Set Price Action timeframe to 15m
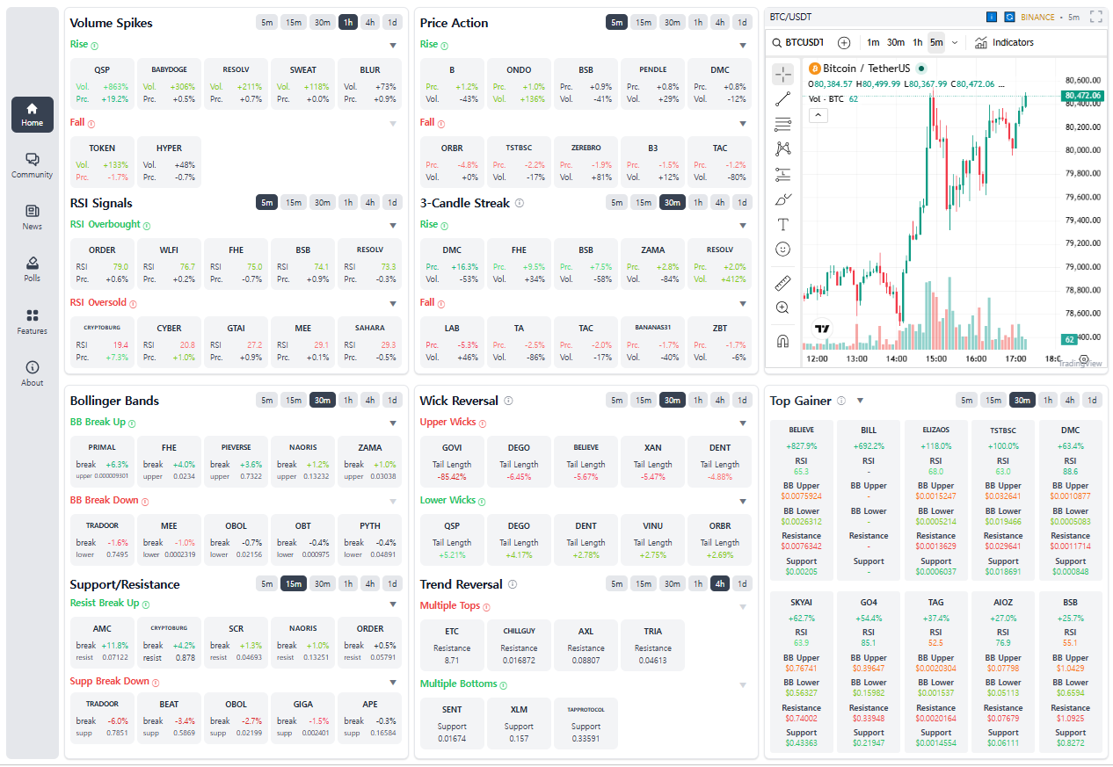 (x=644, y=23)
